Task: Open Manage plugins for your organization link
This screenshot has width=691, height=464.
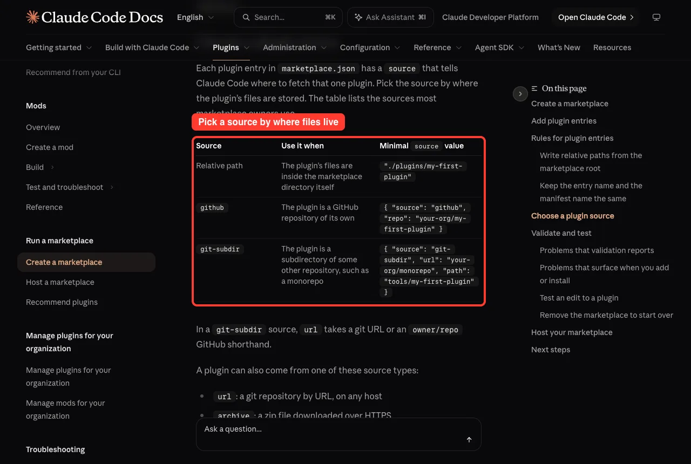Action: (x=69, y=377)
